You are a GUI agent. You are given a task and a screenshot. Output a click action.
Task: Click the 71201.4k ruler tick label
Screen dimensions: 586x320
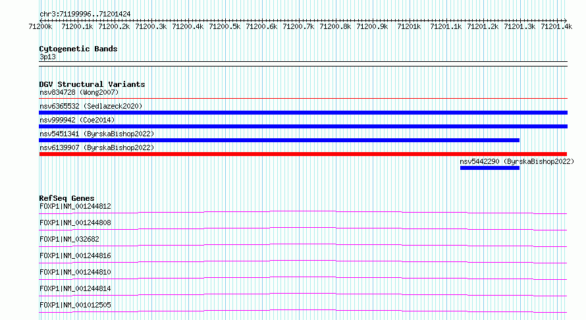click(x=556, y=26)
